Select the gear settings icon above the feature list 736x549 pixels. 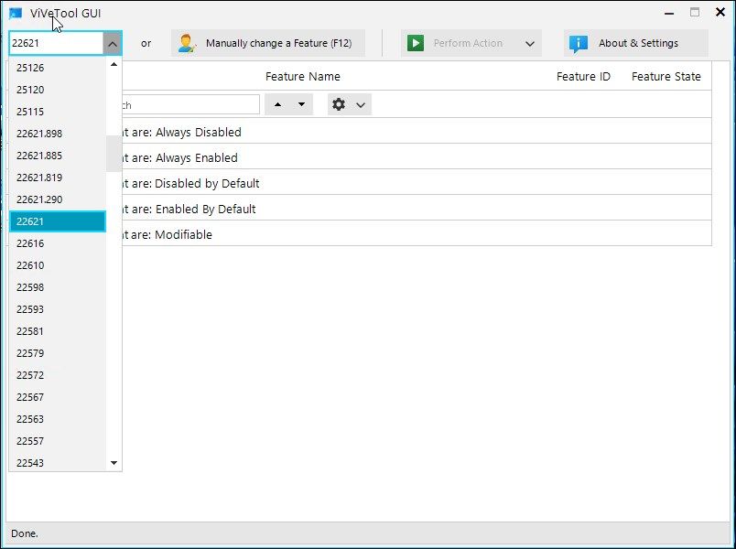tap(338, 103)
